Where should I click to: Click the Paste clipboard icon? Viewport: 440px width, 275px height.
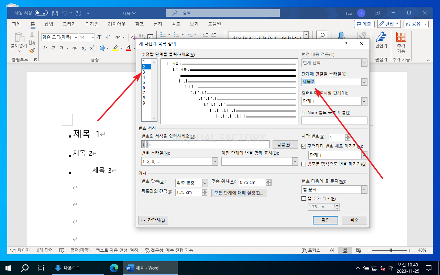coord(19,38)
